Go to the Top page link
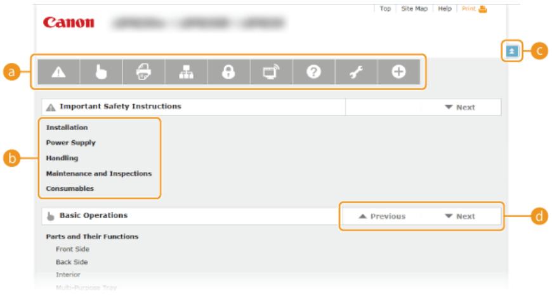This screenshot has width=552, height=295. (x=385, y=9)
